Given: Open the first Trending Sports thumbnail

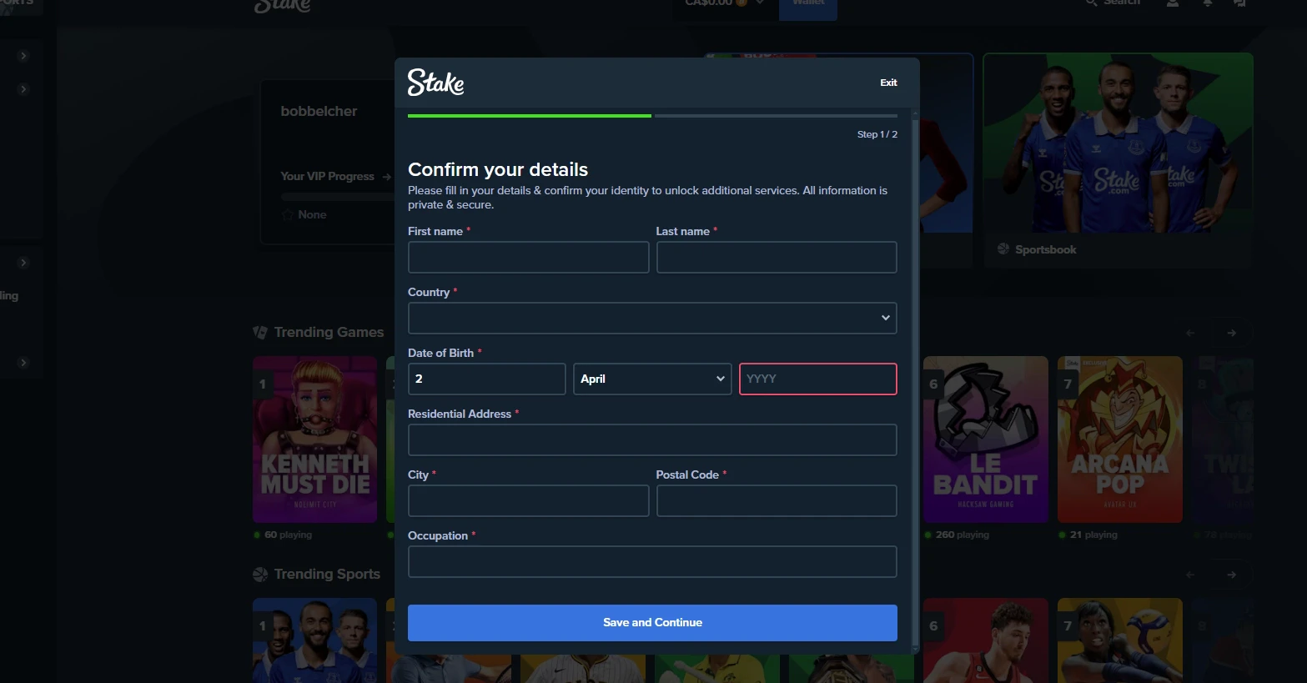Looking at the screenshot, I should click(x=314, y=640).
